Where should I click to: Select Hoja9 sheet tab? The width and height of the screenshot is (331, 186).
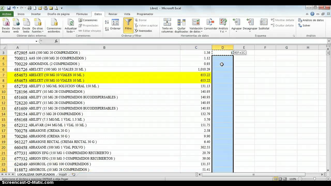coord(63,175)
